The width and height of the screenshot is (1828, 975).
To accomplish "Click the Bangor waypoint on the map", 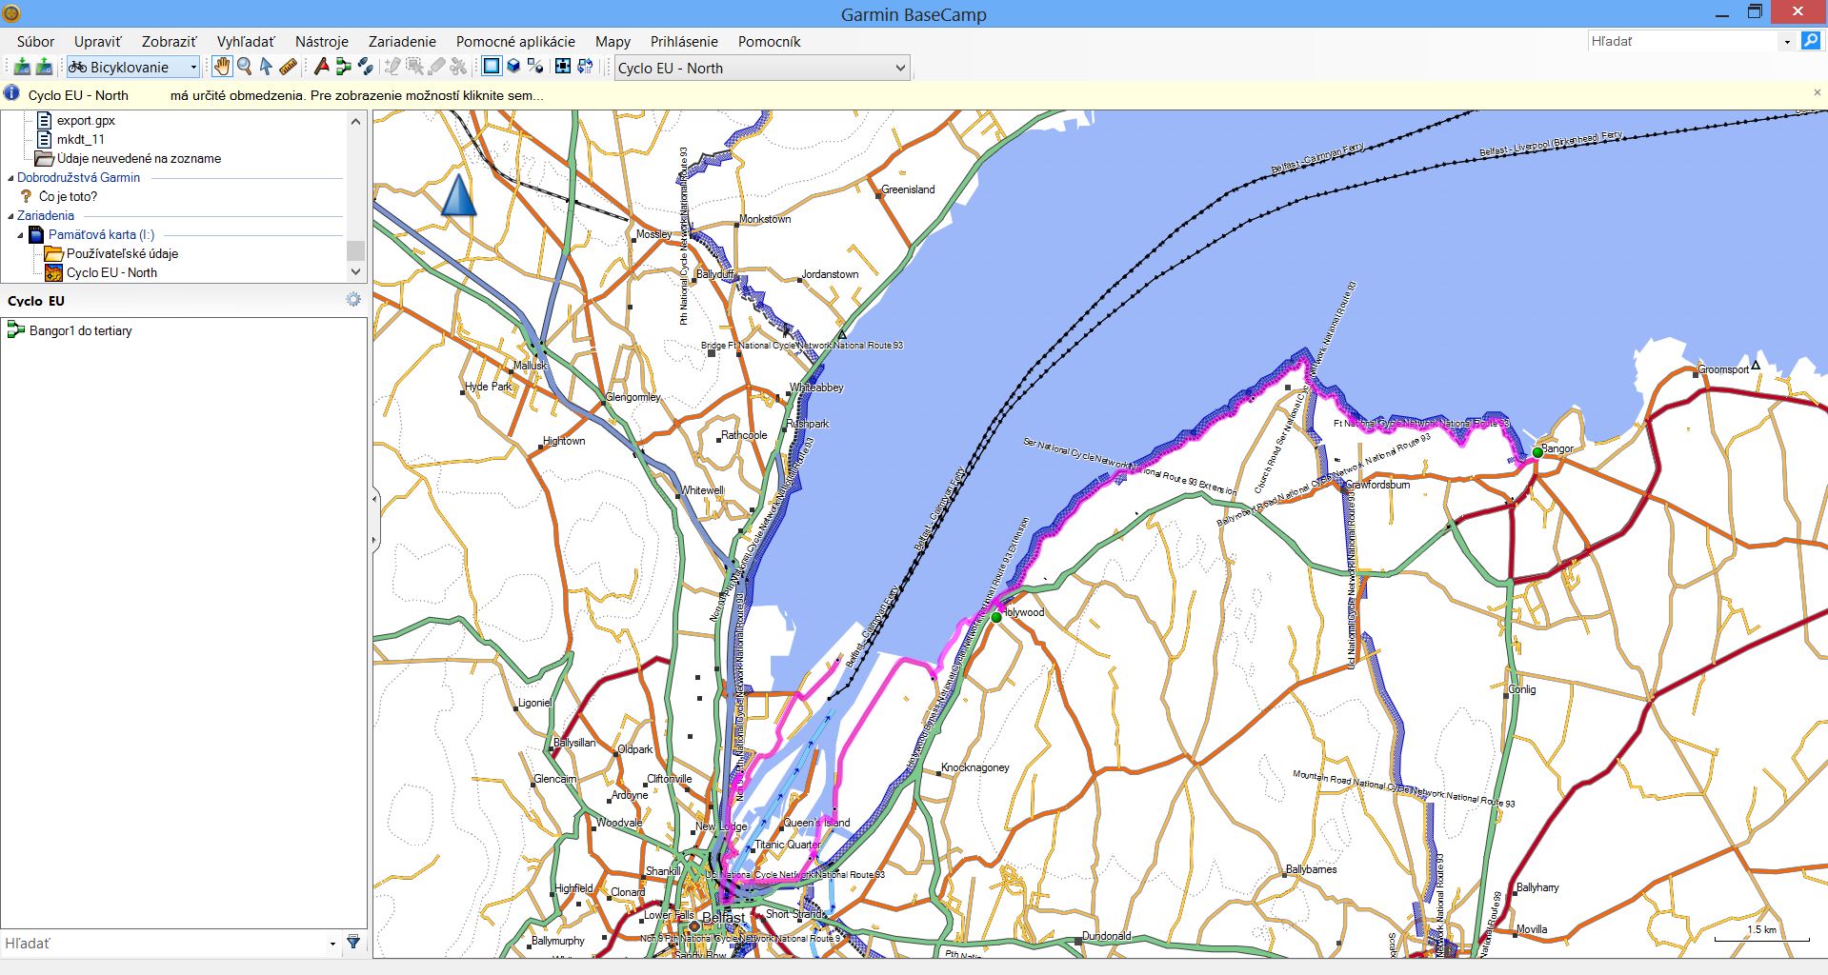I will pyautogui.click(x=1537, y=453).
